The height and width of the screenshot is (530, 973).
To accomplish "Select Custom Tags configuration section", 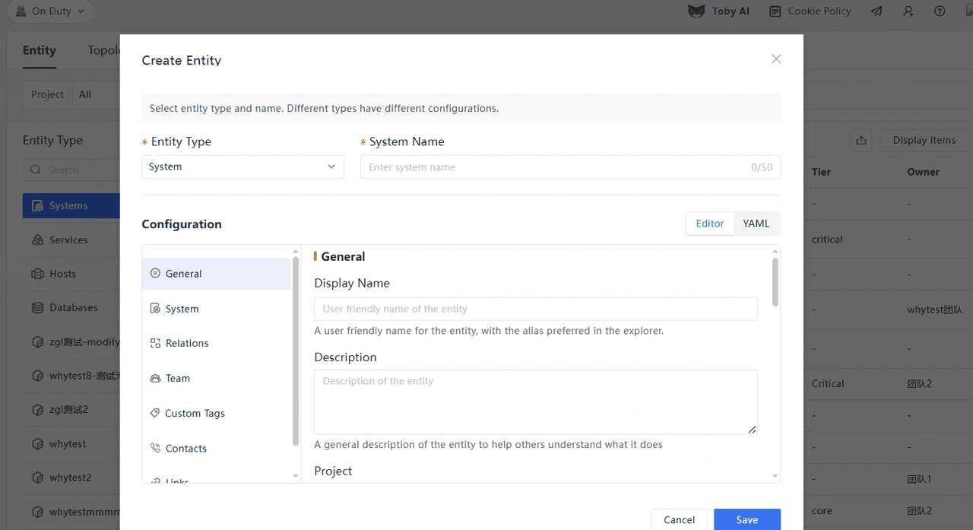I will pos(195,413).
